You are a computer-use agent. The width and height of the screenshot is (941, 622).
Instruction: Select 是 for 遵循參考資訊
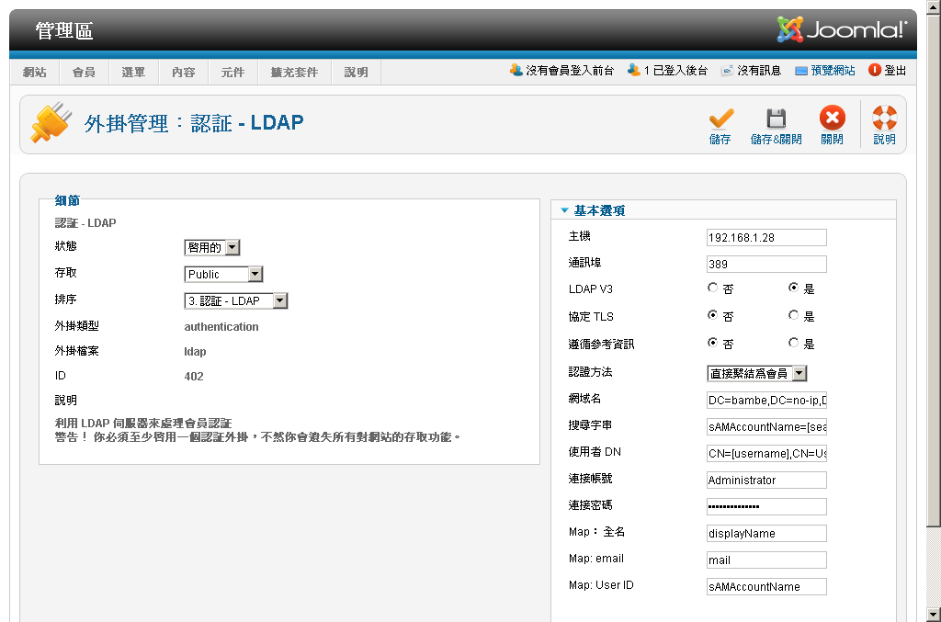793,344
